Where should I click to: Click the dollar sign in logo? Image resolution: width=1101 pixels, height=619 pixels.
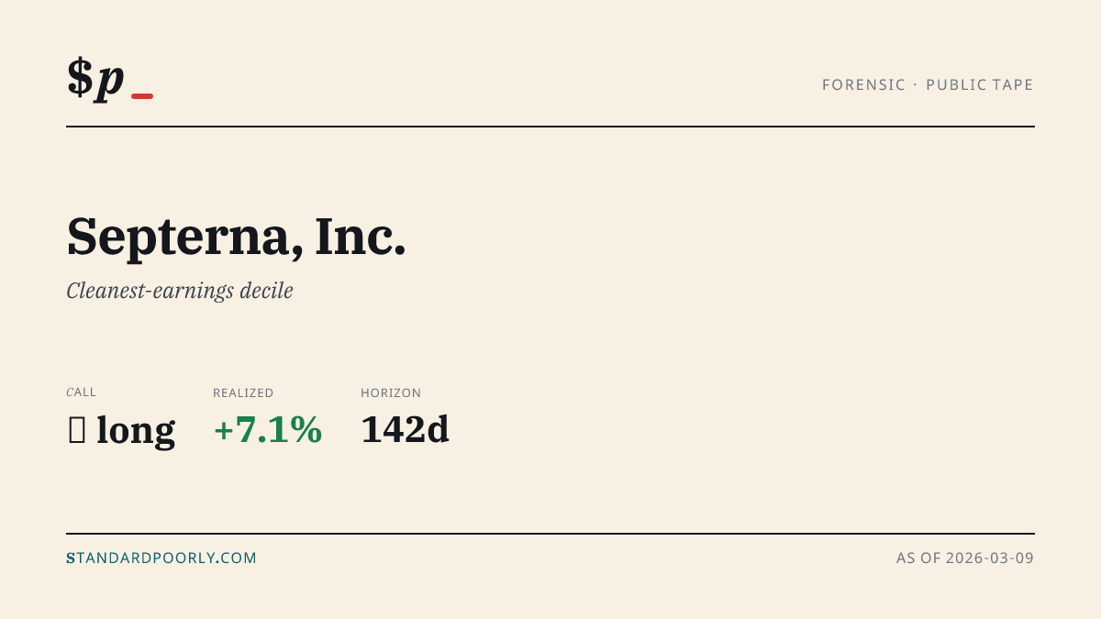pos(80,77)
